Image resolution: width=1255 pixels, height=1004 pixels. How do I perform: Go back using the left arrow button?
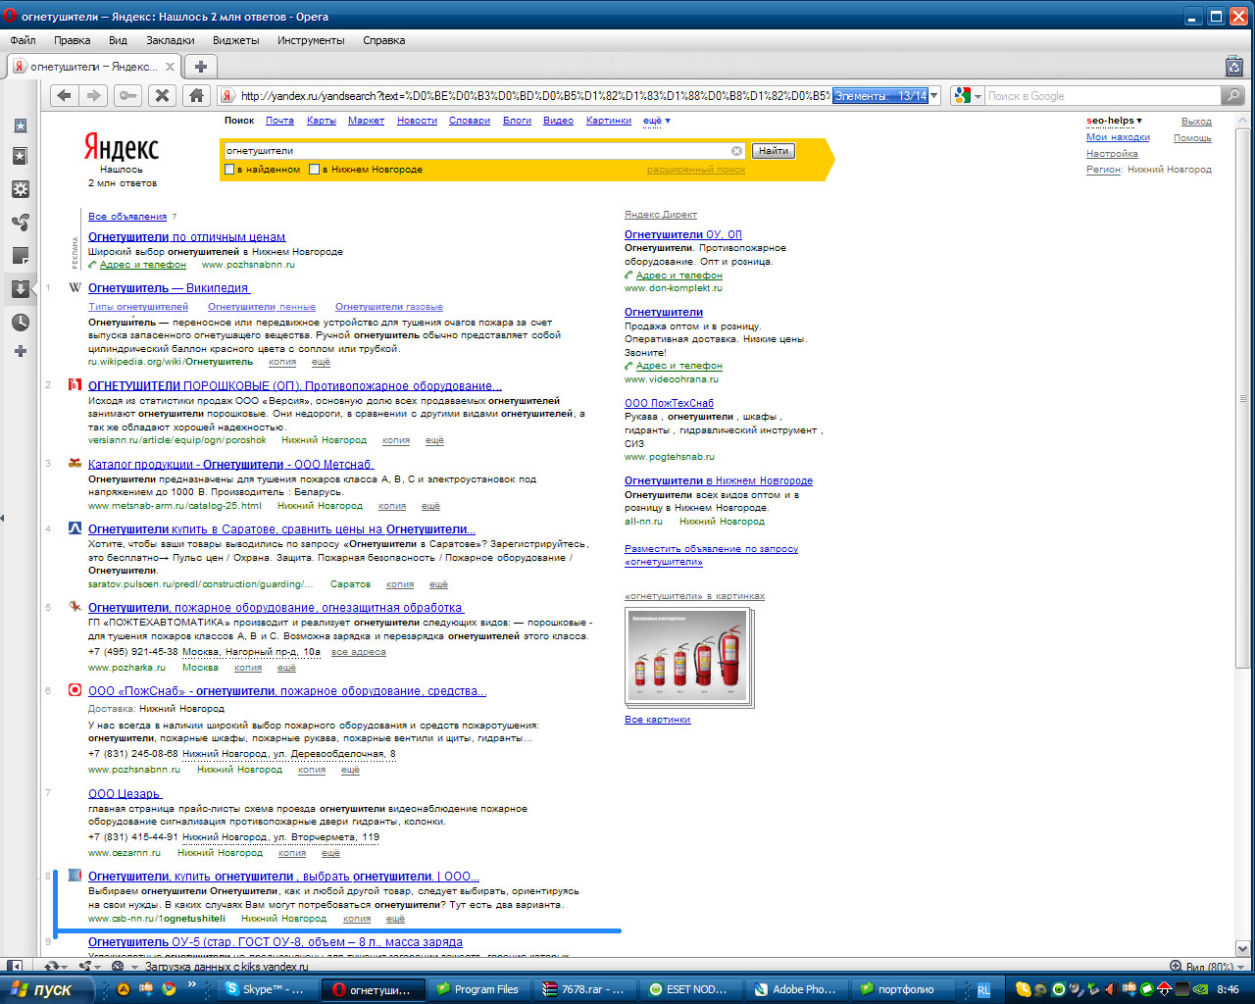pyautogui.click(x=64, y=95)
